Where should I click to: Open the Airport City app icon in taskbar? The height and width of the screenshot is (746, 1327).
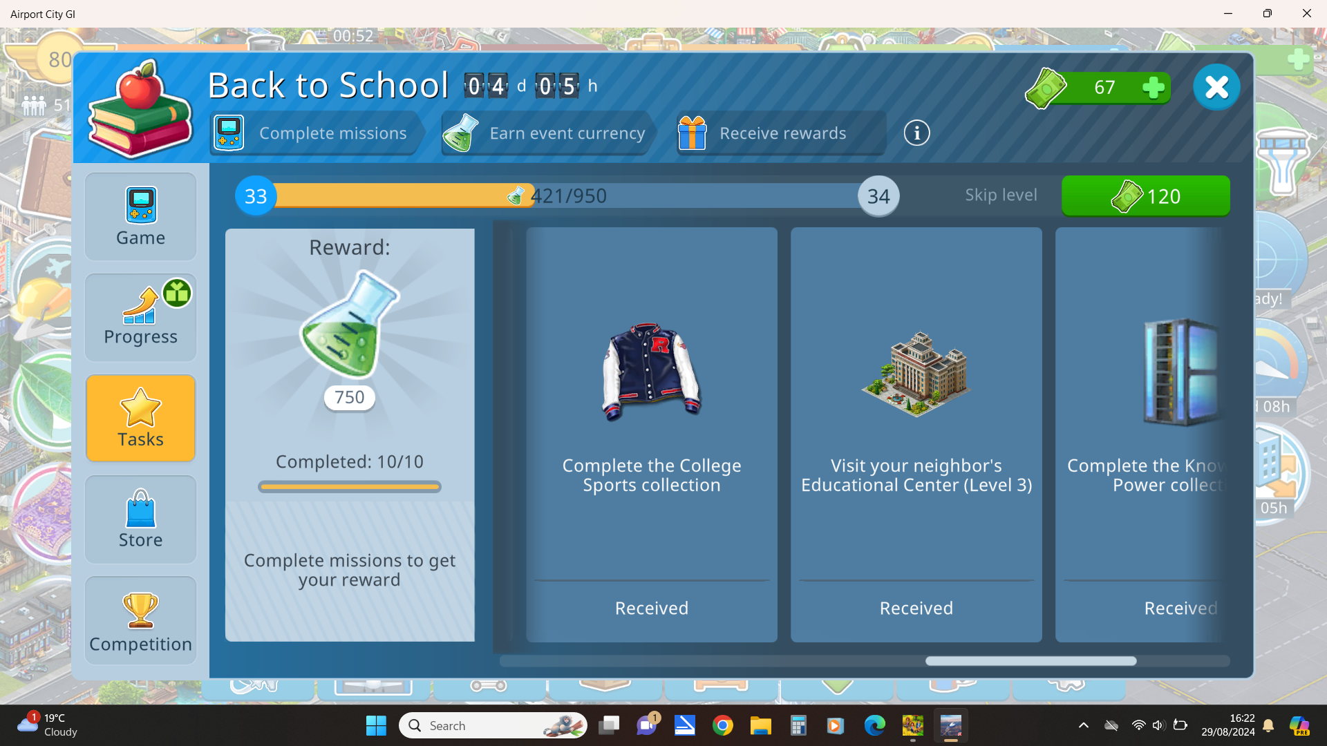[x=950, y=725]
